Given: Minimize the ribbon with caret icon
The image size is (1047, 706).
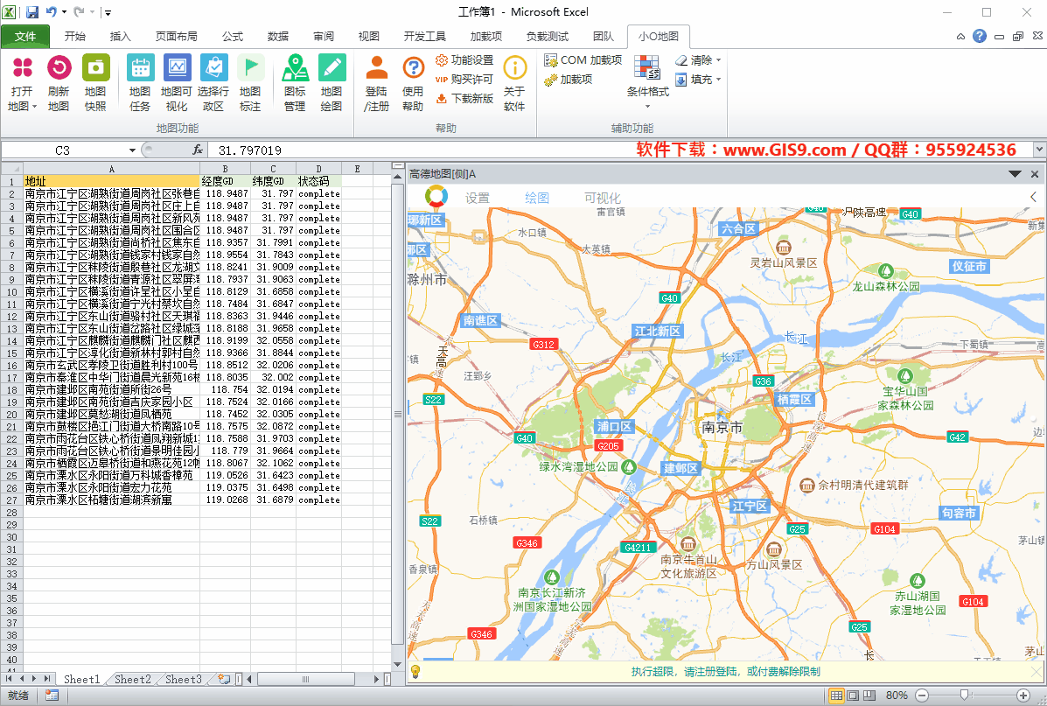Looking at the screenshot, I should (x=960, y=37).
